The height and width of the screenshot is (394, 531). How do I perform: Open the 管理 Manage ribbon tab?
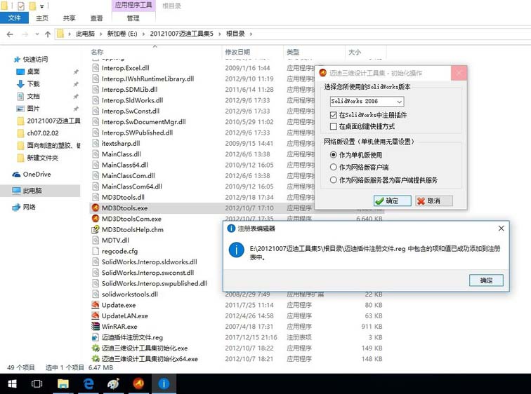click(x=133, y=18)
